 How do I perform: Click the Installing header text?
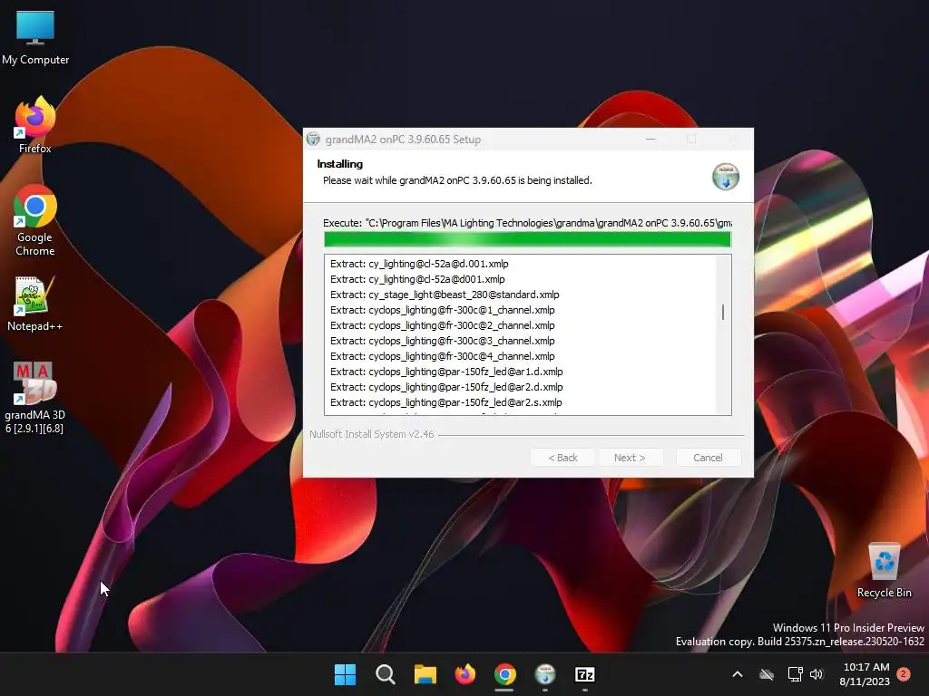[339, 164]
